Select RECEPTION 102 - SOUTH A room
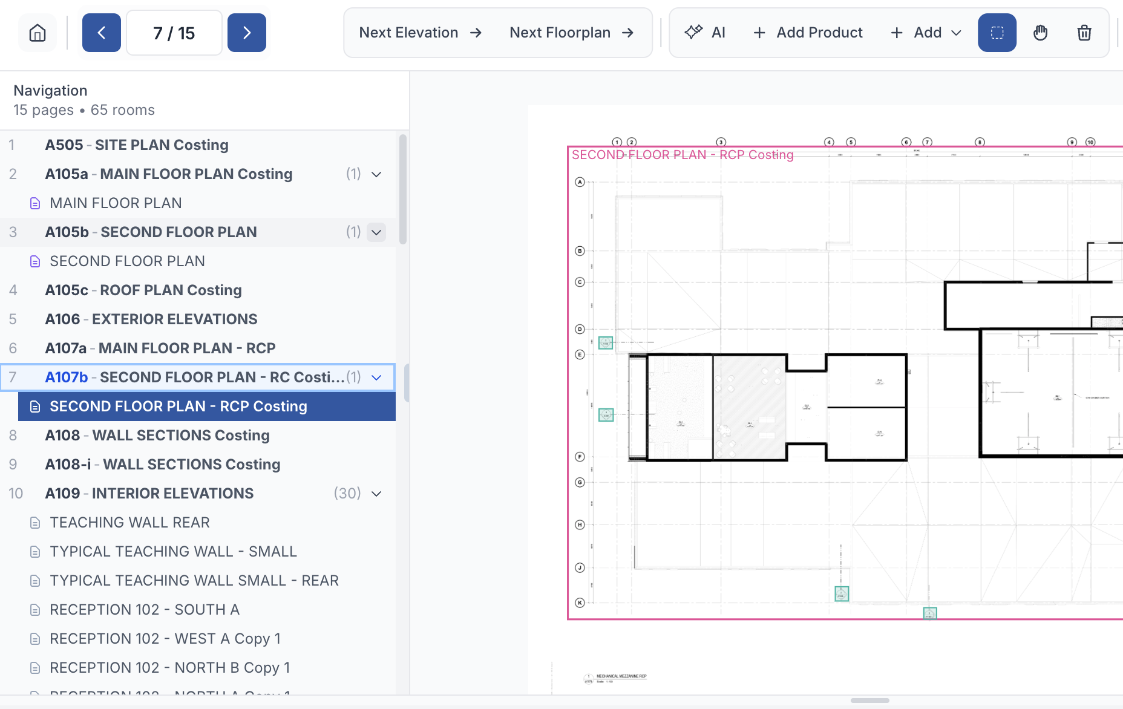The height and width of the screenshot is (709, 1123). point(144,609)
